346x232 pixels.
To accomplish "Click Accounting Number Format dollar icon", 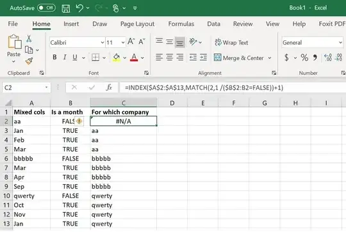I will point(286,58).
